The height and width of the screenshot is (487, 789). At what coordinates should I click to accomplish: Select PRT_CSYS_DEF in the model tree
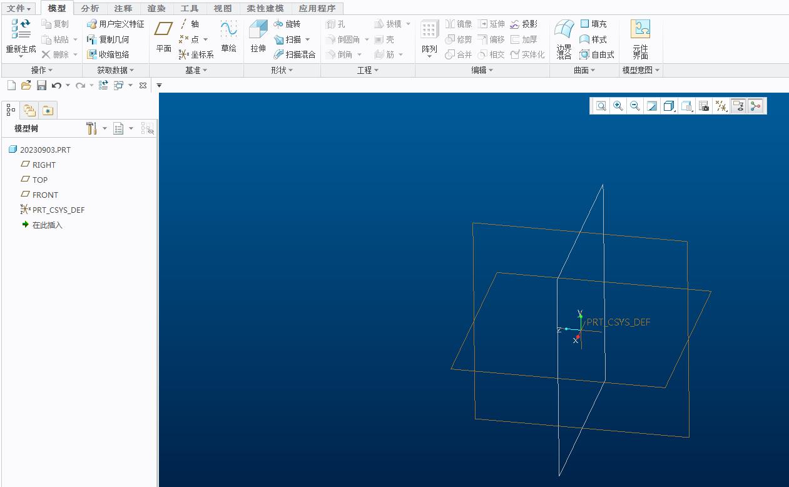(52, 210)
